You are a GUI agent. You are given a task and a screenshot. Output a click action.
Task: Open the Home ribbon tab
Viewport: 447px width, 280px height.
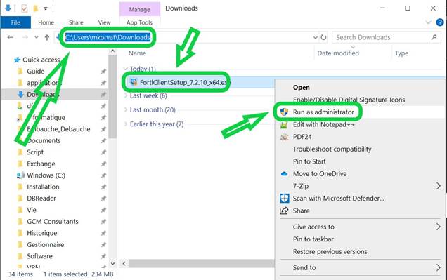(46, 22)
